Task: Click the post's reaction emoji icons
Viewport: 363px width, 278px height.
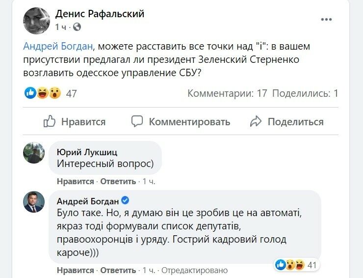Action: 43,93
